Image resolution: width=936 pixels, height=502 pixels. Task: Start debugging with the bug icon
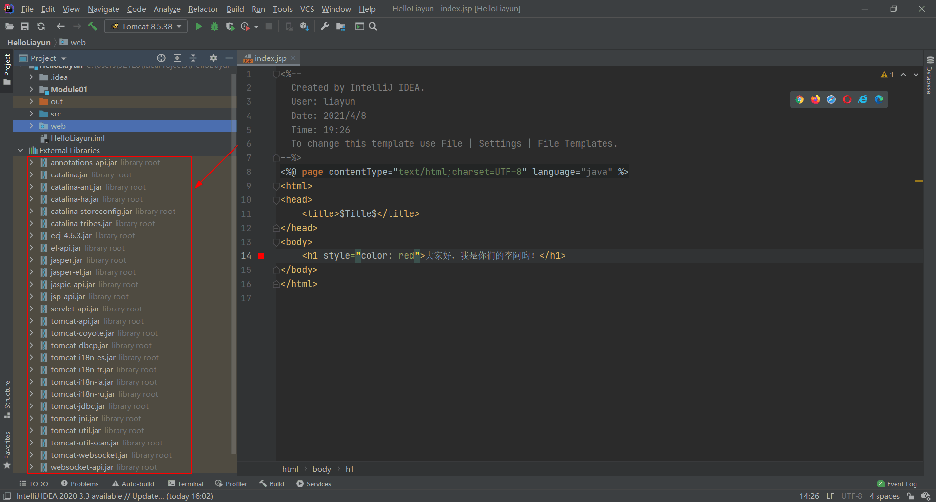214,26
